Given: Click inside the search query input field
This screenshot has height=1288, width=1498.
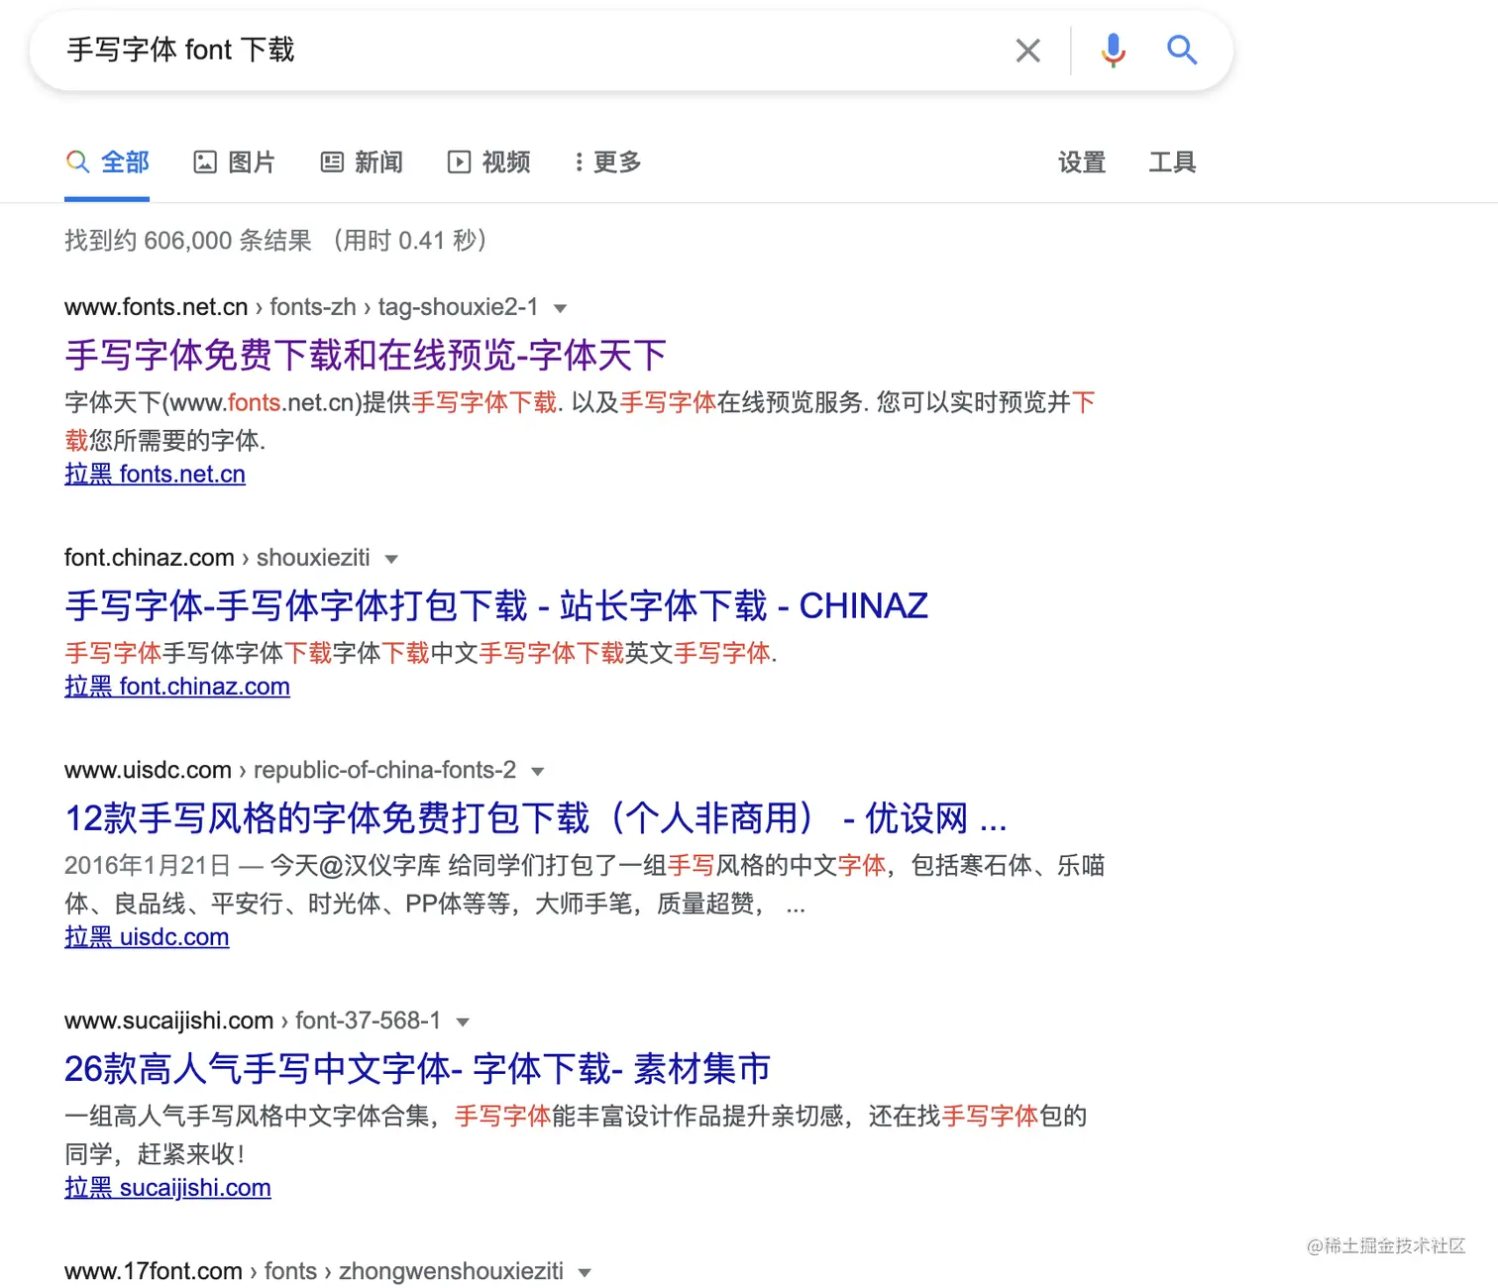Looking at the screenshot, I should [x=525, y=51].
